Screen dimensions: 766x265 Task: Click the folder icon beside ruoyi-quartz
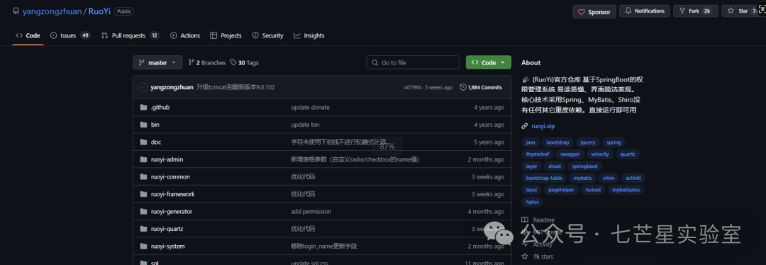pos(143,228)
